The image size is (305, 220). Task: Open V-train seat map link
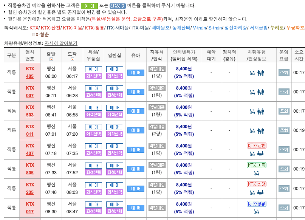coord(200,28)
